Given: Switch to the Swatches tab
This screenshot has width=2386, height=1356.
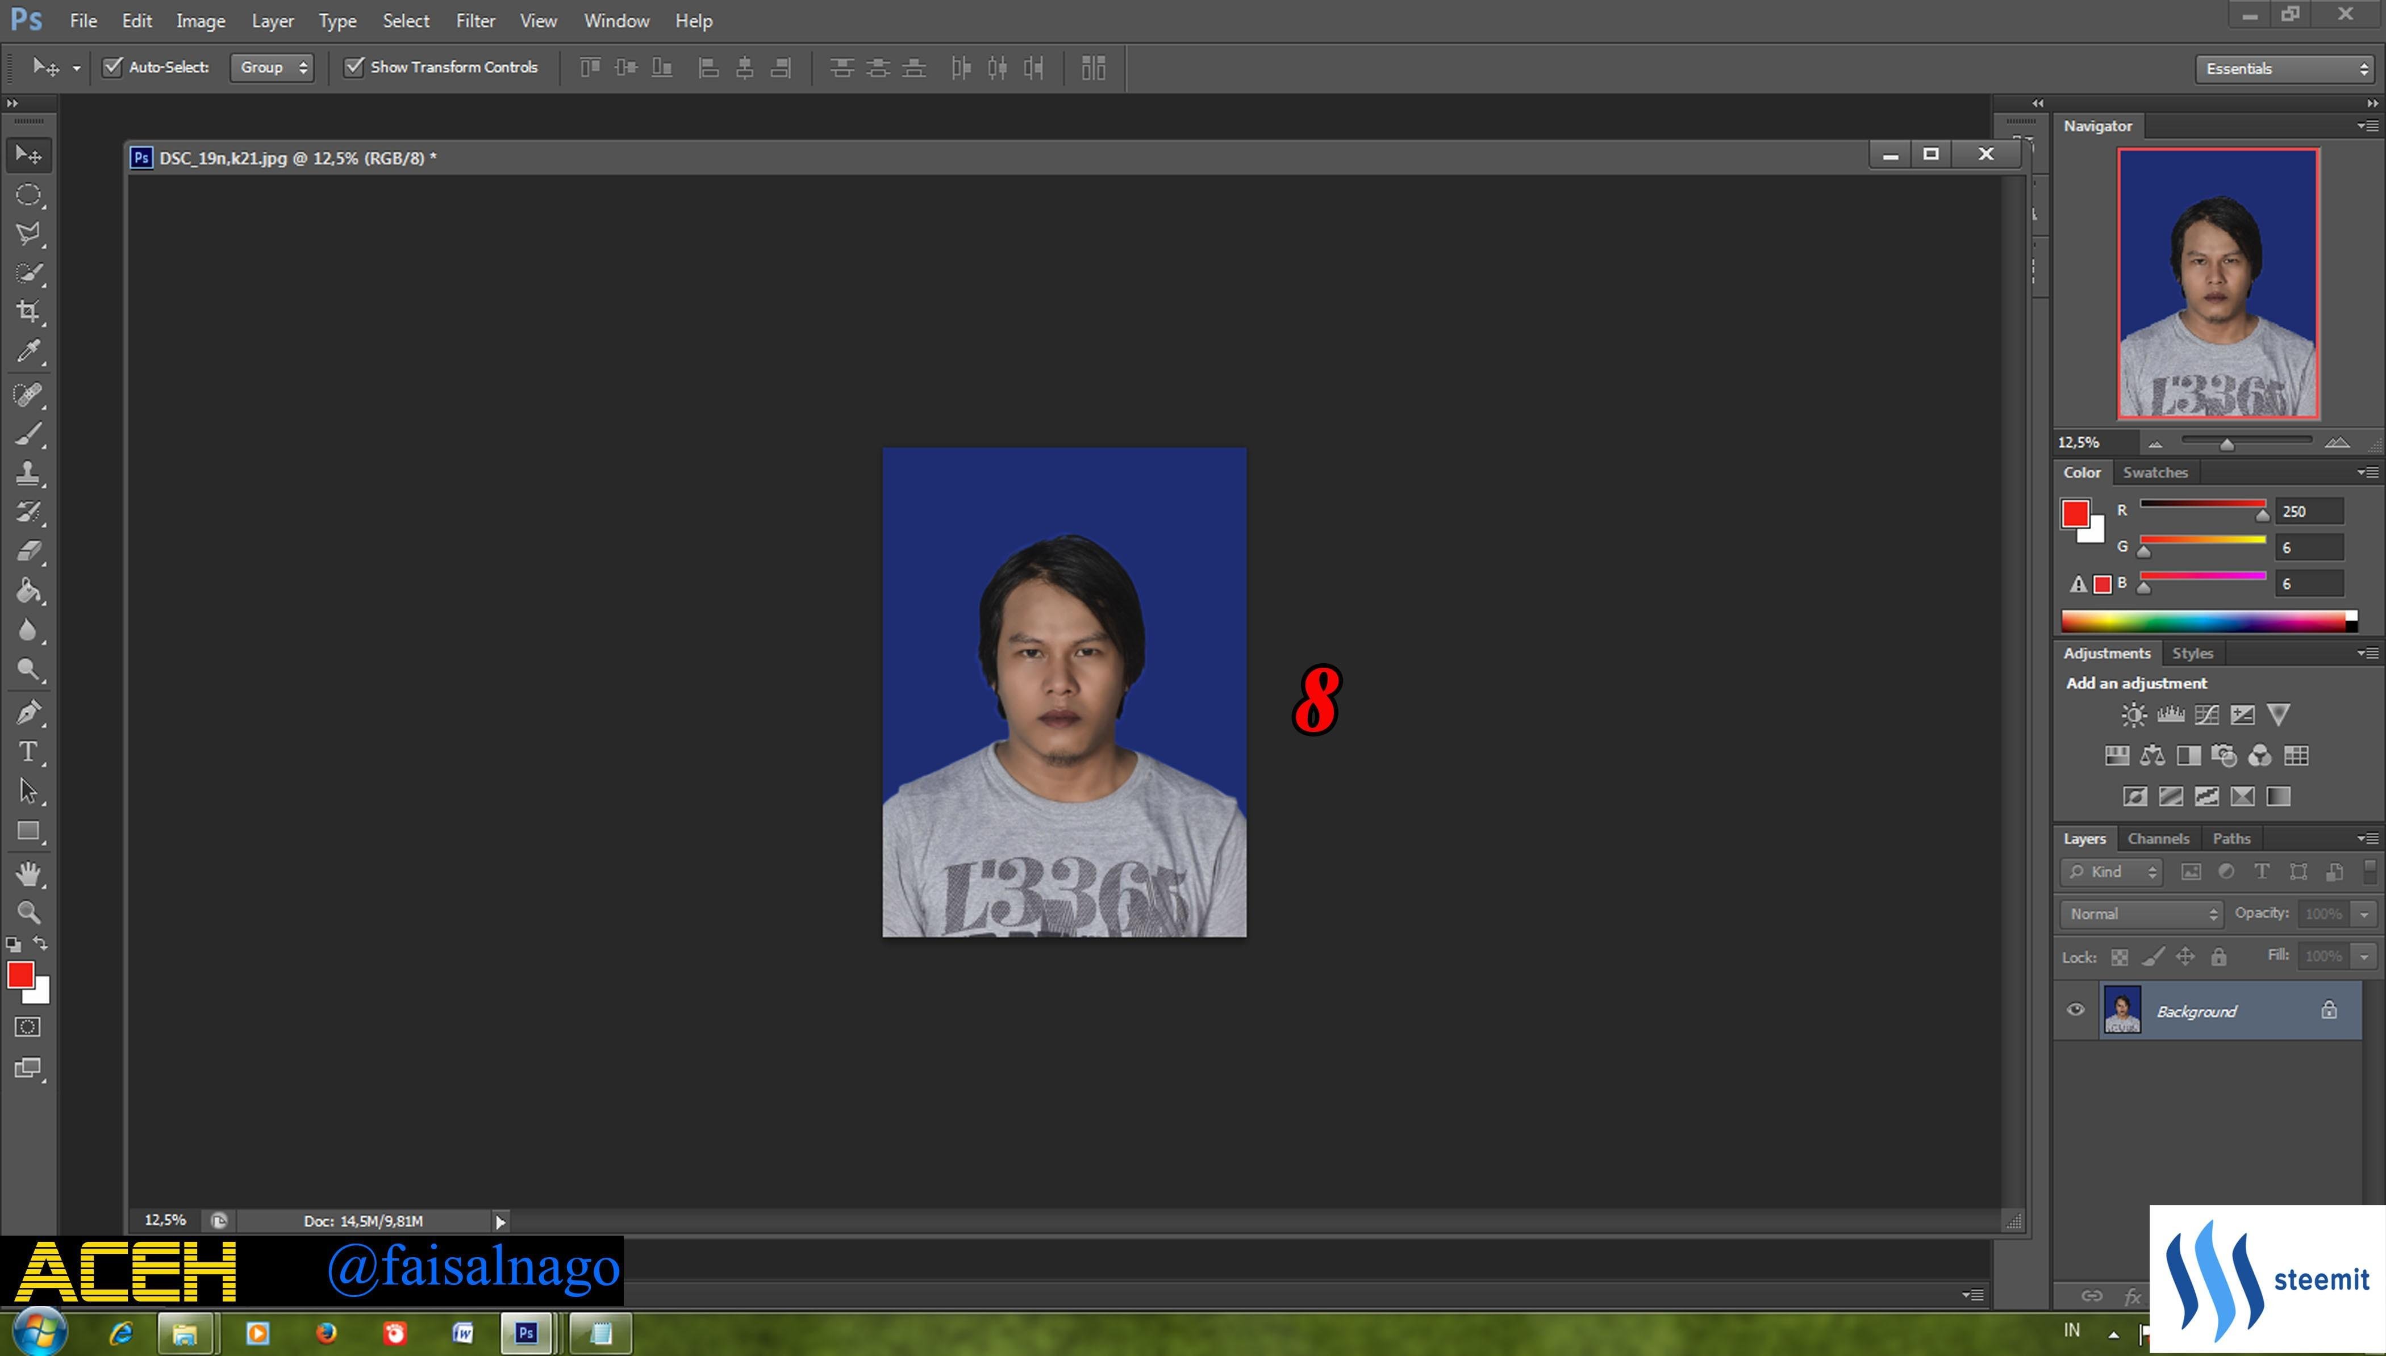Looking at the screenshot, I should click(x=2155, y=473).
